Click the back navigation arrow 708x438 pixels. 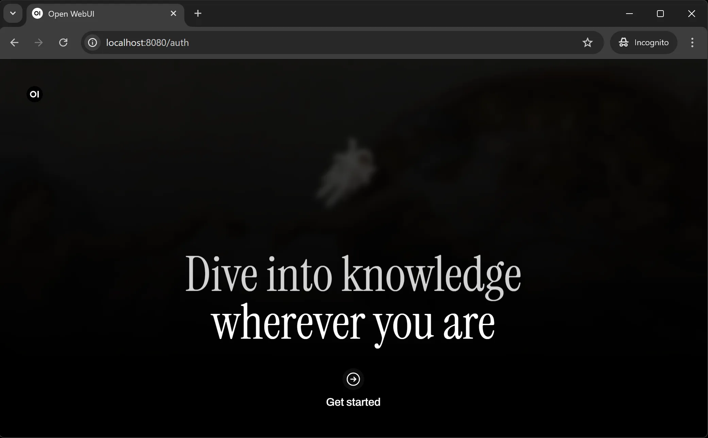tap(14, 43)
